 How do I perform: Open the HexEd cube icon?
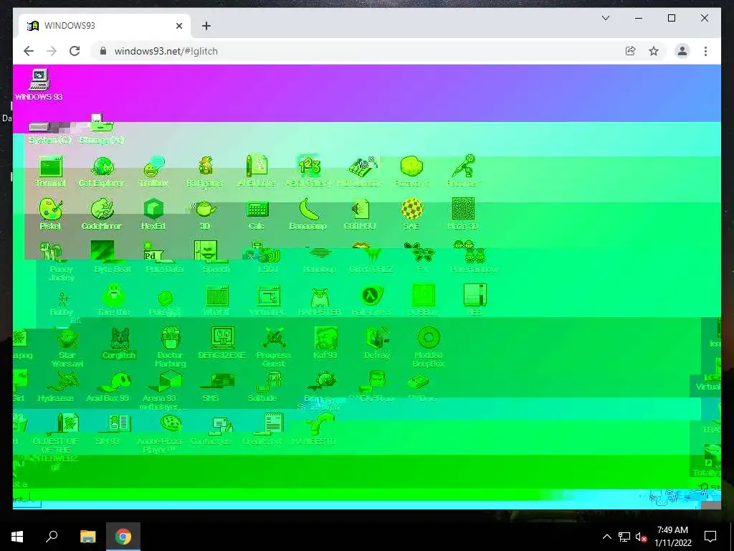pyautogui.click(x=153, y=209)
